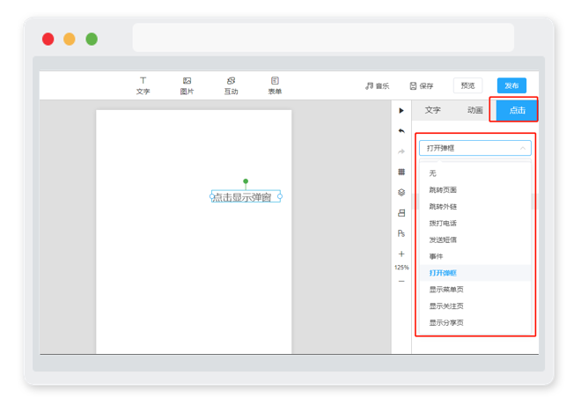581x405 pixels.
Task: Choose 事件 from the dropdown list
Action: tap(475, 256)
